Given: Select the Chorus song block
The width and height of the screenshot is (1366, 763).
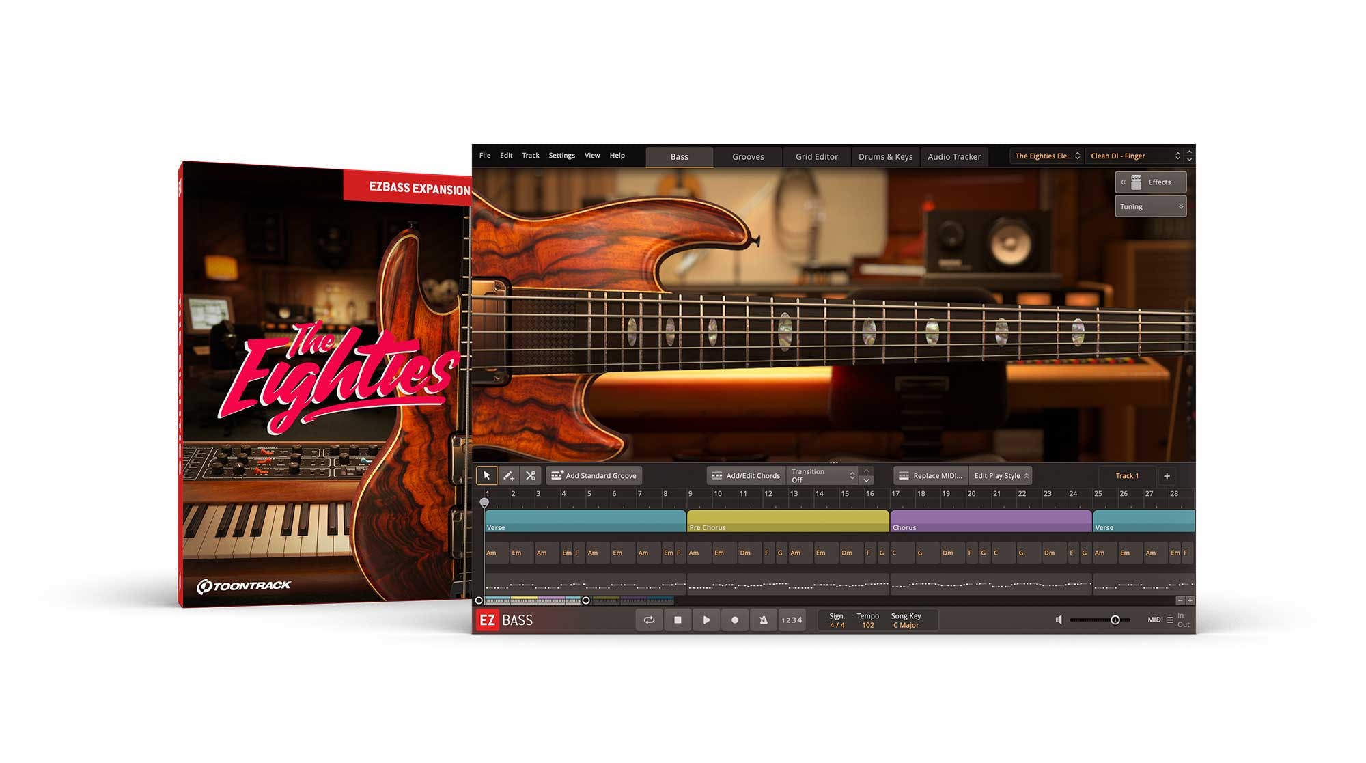Looking at the screenshot, I should (990, 521).
